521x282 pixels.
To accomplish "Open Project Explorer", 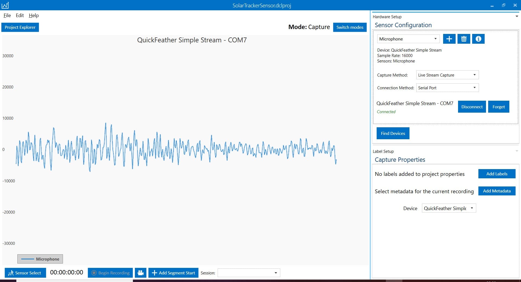I will click(x=20, y=27).
